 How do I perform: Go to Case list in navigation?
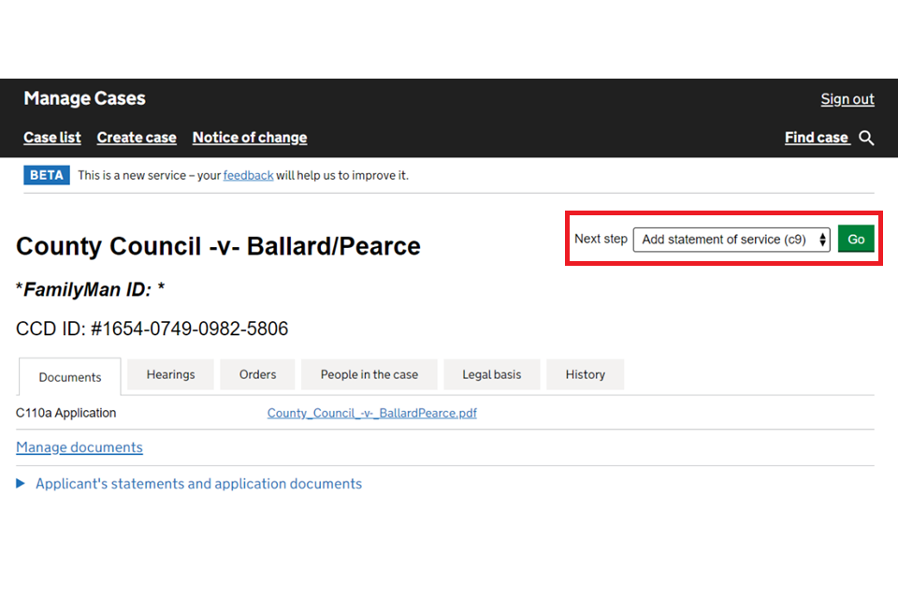click(x=52, y=138)
